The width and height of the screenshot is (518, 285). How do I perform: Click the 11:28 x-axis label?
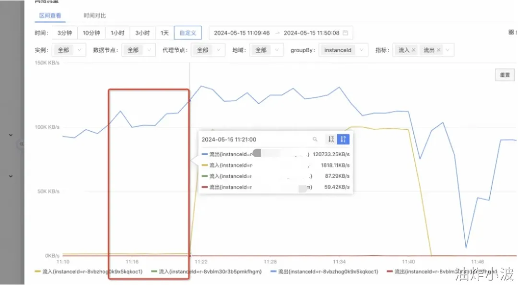270,262
